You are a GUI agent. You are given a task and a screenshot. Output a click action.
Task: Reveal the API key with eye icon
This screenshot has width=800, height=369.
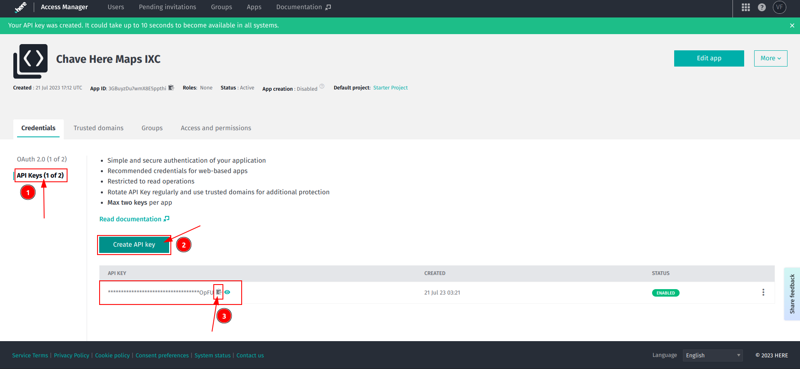[227, 292]
